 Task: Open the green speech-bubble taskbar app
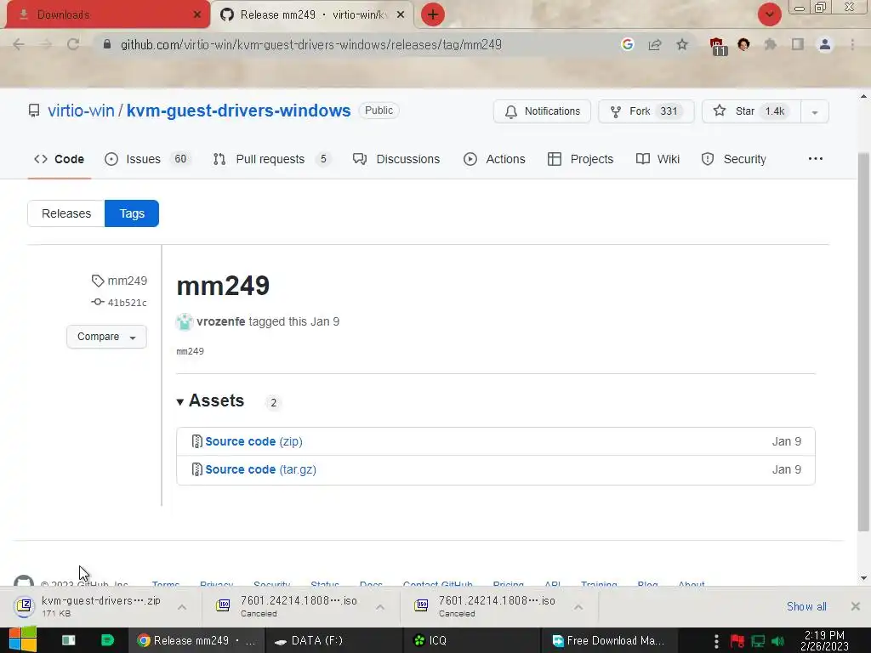tap(107, 640)
